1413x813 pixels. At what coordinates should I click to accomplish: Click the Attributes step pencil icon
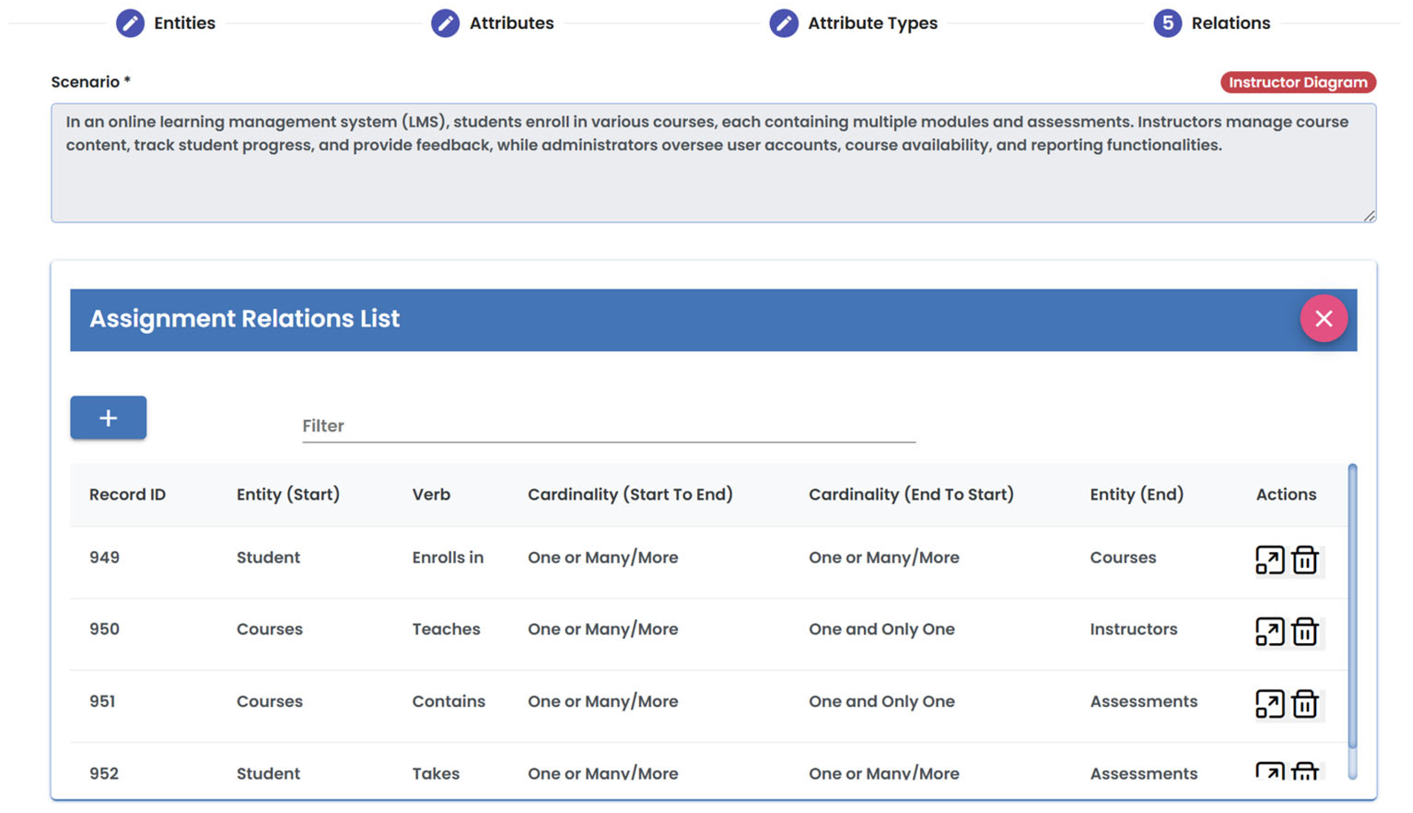point(445,23)
